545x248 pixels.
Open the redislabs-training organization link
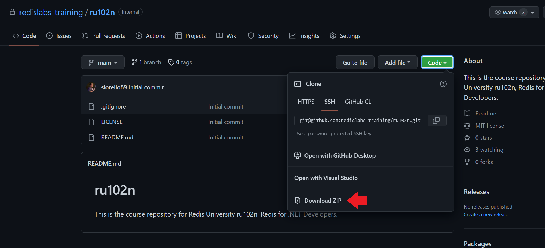pos(51,12)
